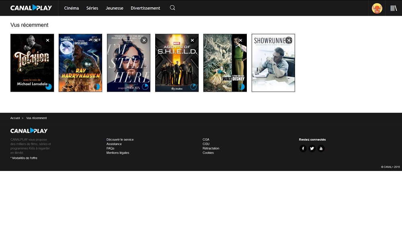Screen dimensions: 402x226
Task: Open the Divertissement menu
Action: (x=146, y=8)
